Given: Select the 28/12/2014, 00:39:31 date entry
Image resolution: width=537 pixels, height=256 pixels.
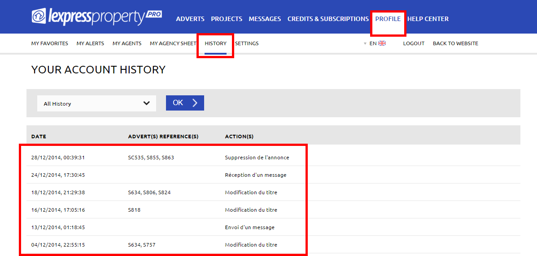Looking at the screenshot, I should [58, 158].
